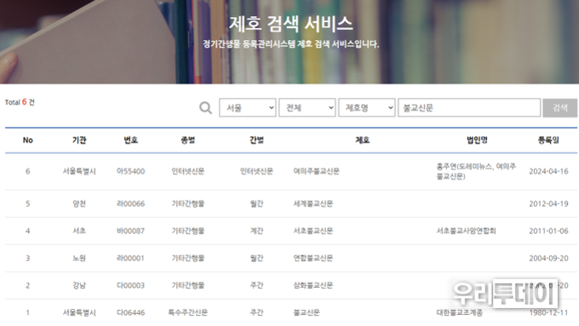Open the 서울 region dropdown
The height and width of the screenshot is (326, 579).
coord(248,107)
